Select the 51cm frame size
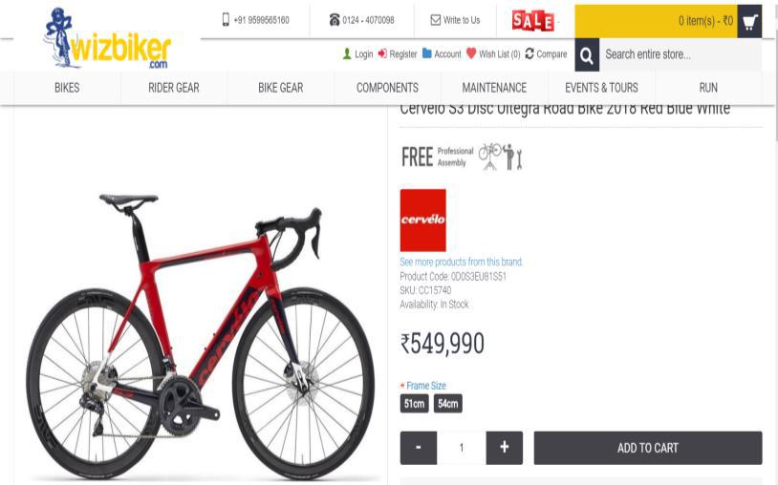The width and height of the screenshot is (778, 485). pos(414,404)
